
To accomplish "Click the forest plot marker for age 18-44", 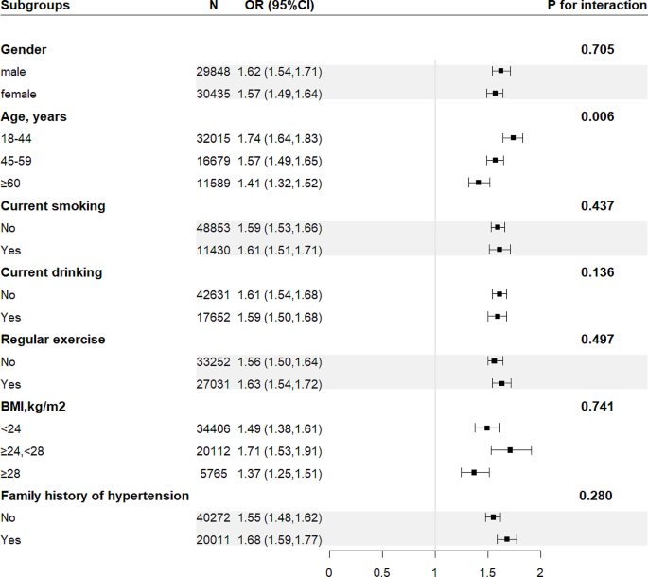I will [513, 138].
